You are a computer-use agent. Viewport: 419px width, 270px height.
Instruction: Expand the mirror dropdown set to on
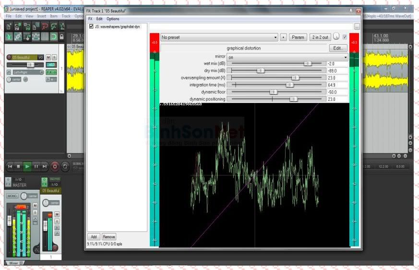[x=287, y=57]
